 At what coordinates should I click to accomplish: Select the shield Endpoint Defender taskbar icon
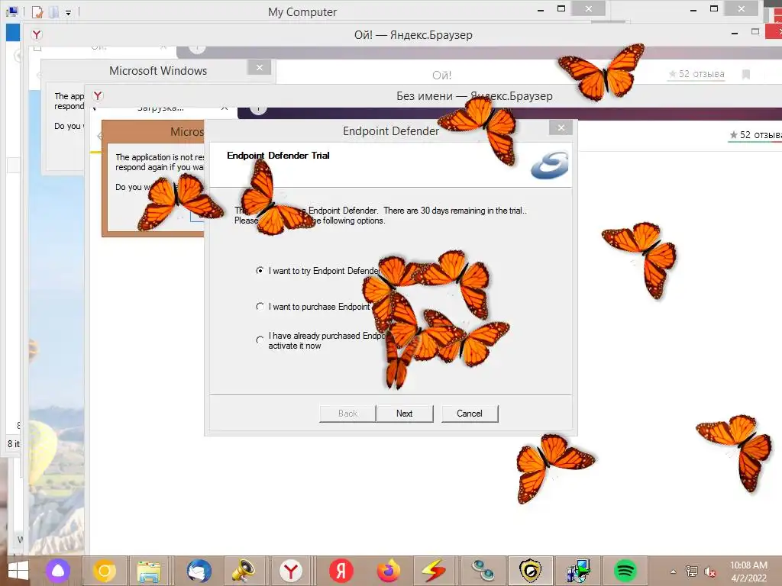pos(530,571)
